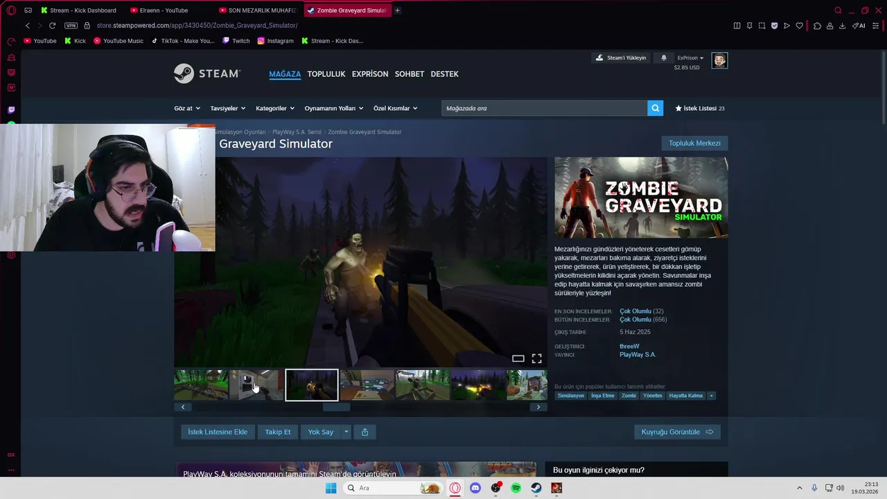
Task: Go back in browser history
Action: [x=28, y=26]
